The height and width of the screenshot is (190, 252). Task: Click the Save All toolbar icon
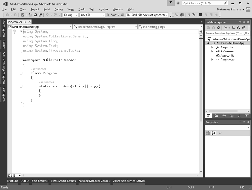(40, 15)
